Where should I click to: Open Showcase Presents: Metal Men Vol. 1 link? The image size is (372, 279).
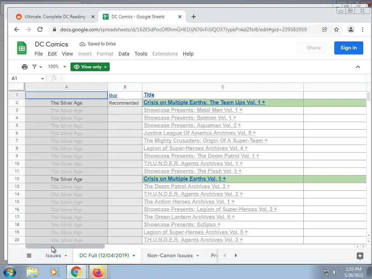pos(193,110)
